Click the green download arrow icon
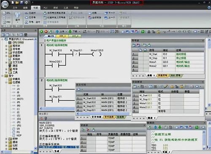The width and height of the screenshot is (211, 154). [x=70, y=31]
